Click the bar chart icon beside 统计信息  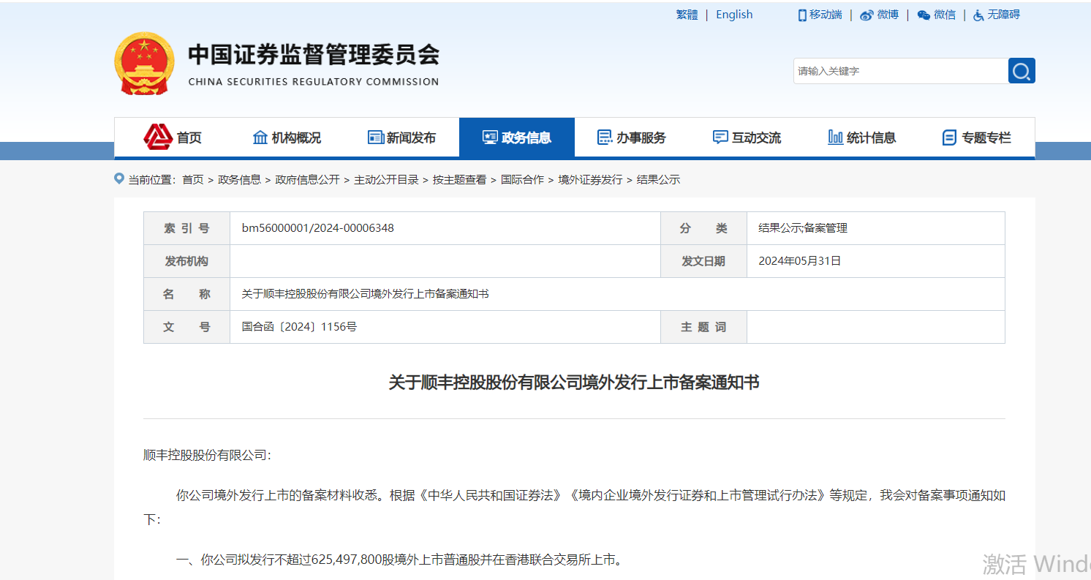click(x=836, y=137)
